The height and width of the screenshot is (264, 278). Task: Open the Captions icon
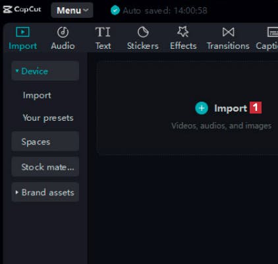tap(273, 32)
